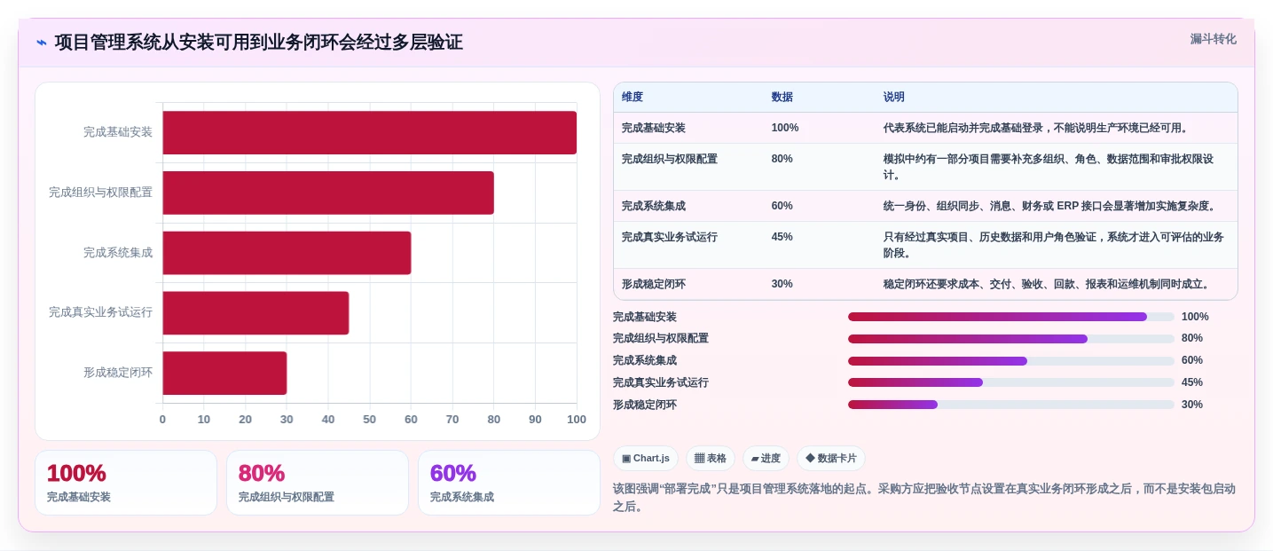
Task: Click the x-axis tick label 0
Action: click(162, 420)
